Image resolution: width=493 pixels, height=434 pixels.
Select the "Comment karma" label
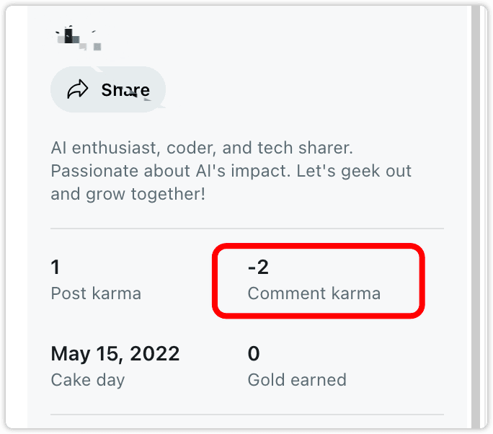(x=314, y=293)
